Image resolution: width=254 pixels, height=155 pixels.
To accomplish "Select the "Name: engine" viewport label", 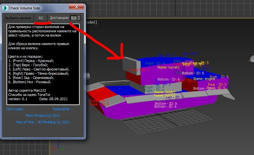I will coord(204,79).
